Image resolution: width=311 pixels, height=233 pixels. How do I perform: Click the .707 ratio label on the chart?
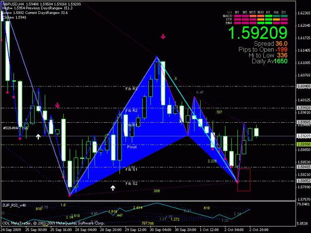tap(219, 112)
